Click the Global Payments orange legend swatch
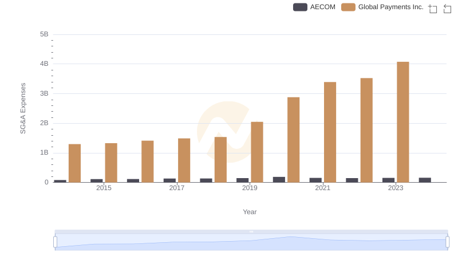 [348, 7]
